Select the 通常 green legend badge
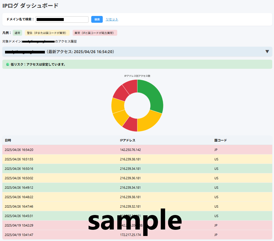The height and width of the screenshot is (241, 274). [17, 33]
